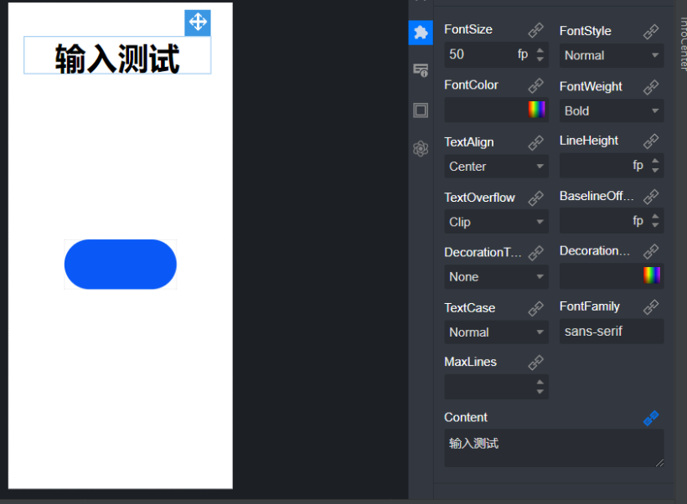Viewport: 687px width, 504px height.
Task: Increase LineHeight with the up stepper arrow
Action: tap(656, 162)
